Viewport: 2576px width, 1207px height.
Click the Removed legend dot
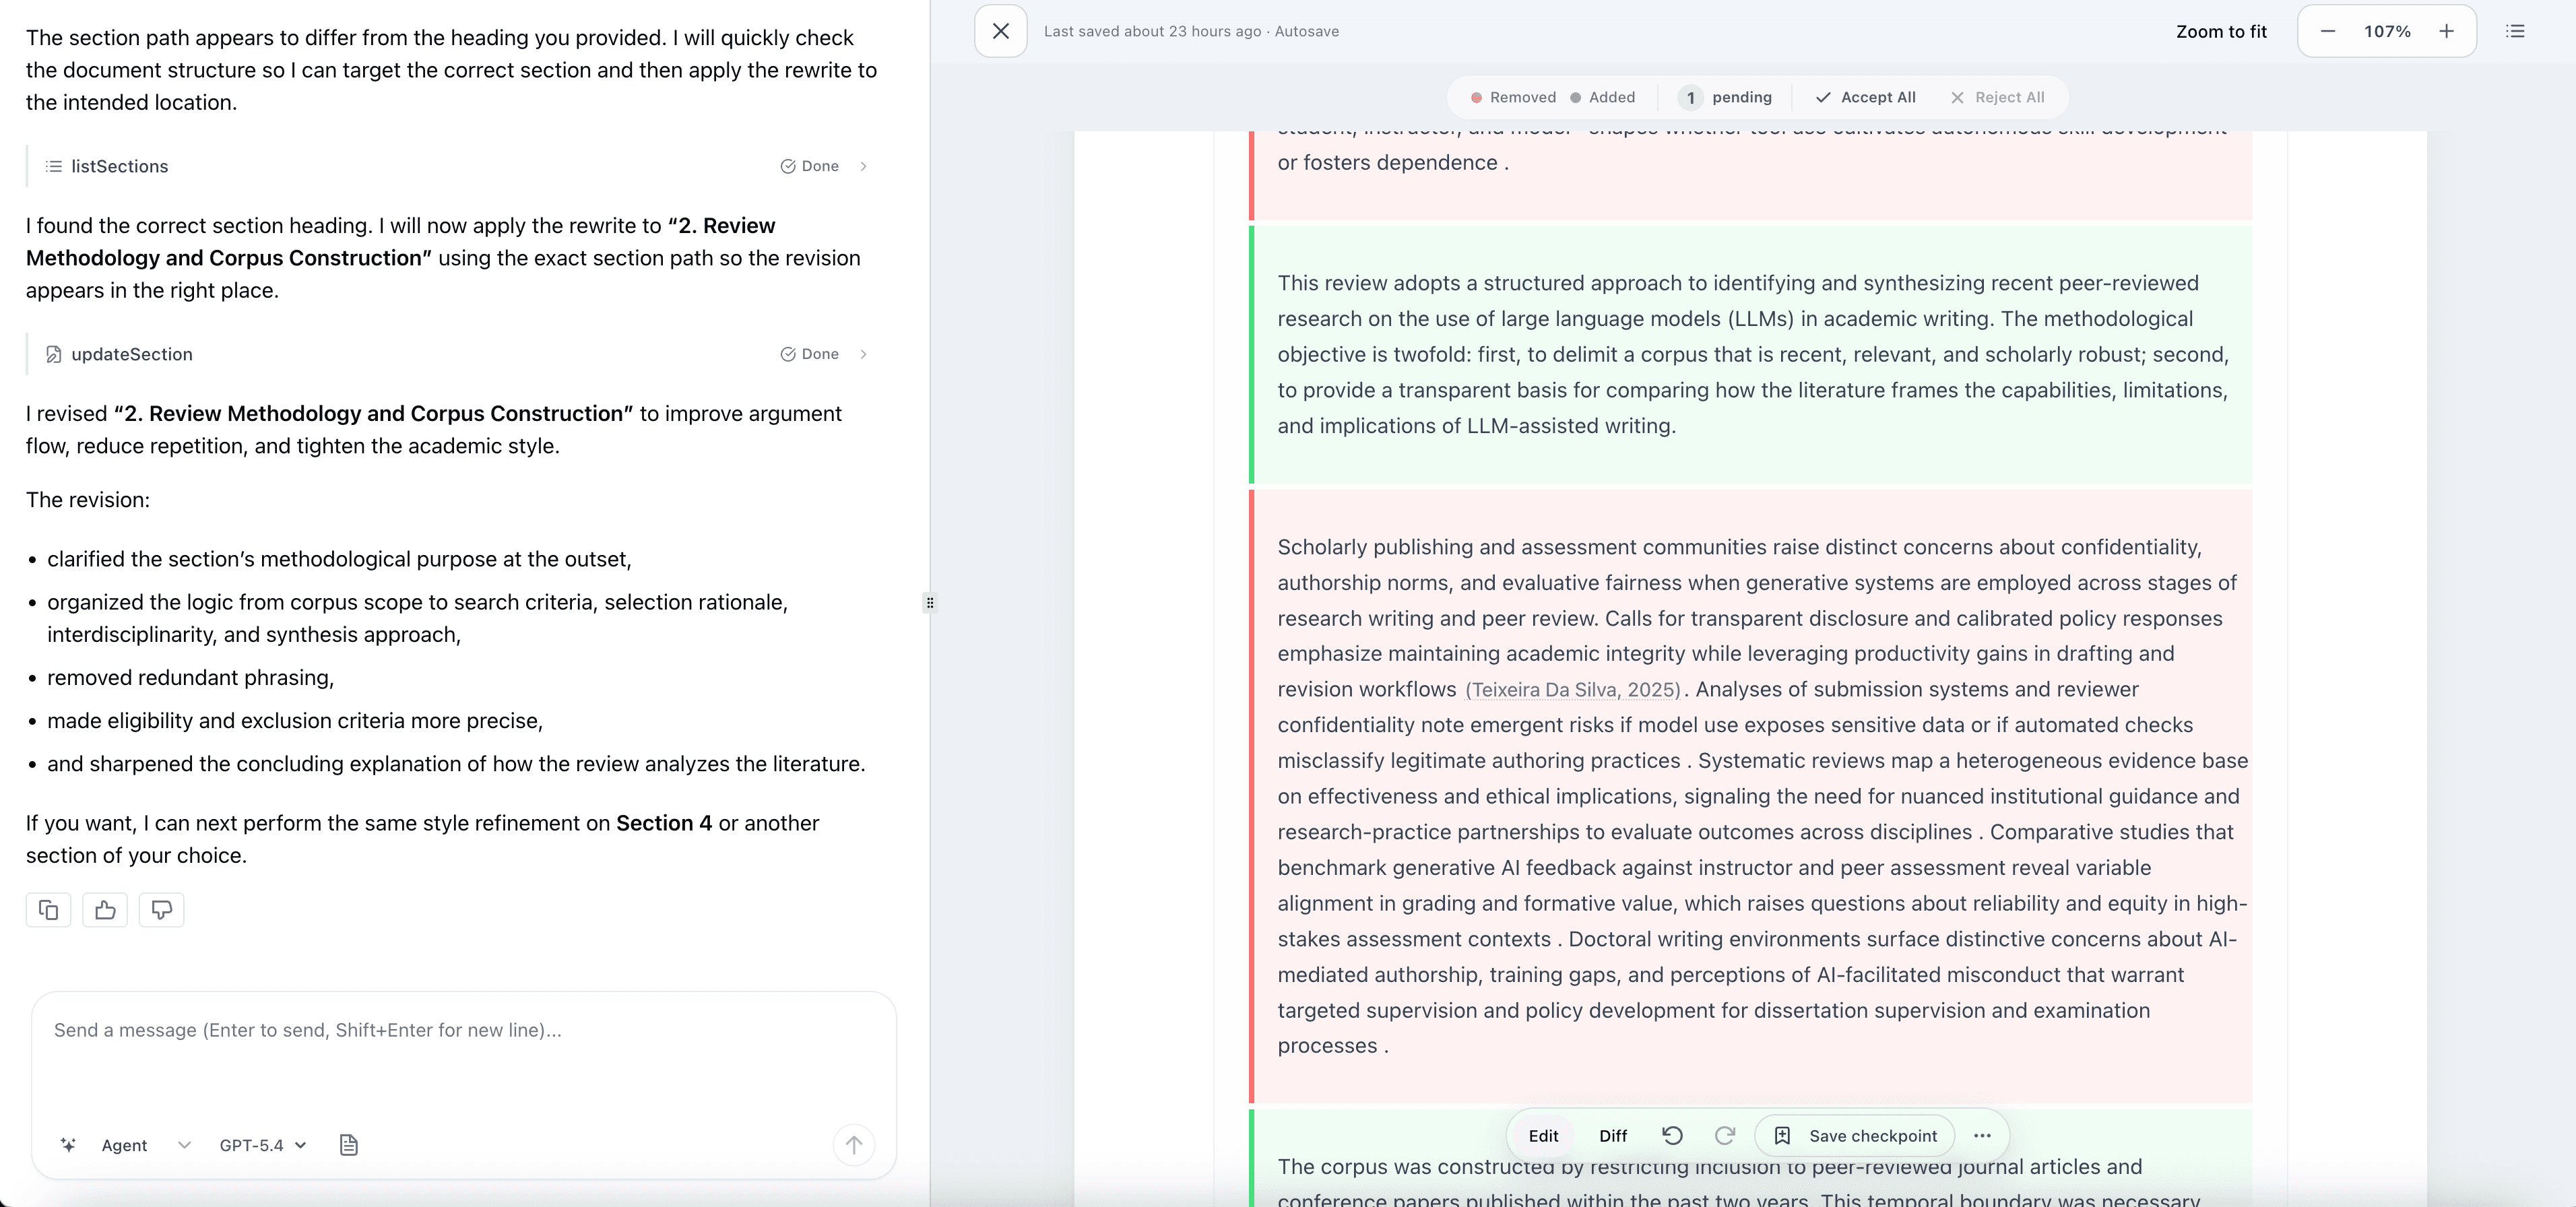click(x=1476, y=98)
